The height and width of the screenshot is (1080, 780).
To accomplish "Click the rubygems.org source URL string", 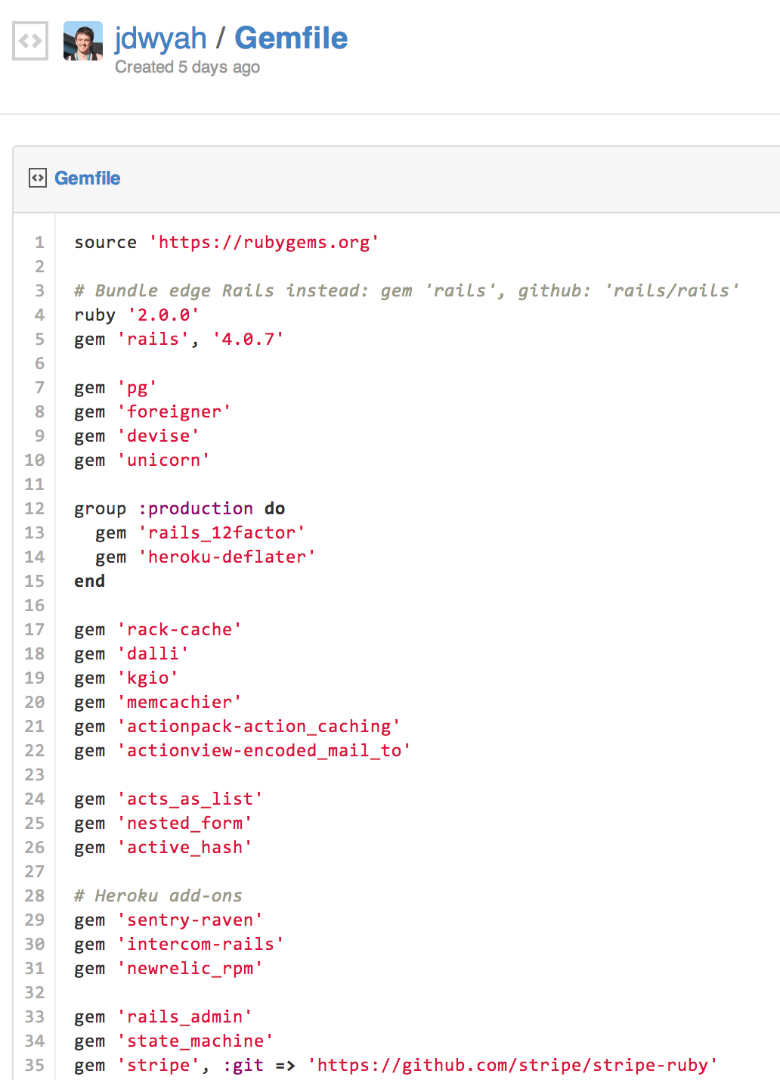I will (264, 242).
